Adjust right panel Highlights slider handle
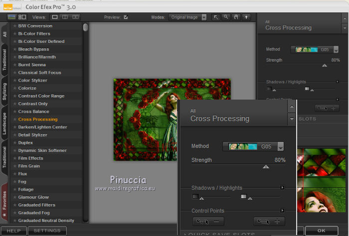The height and width of the screenshot is (236, 349). pyautogui.click(x=312, y=90)
